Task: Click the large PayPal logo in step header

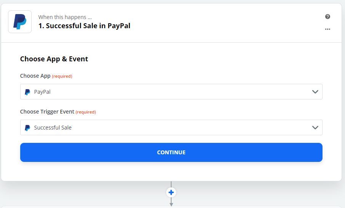Action: point(20,22)
